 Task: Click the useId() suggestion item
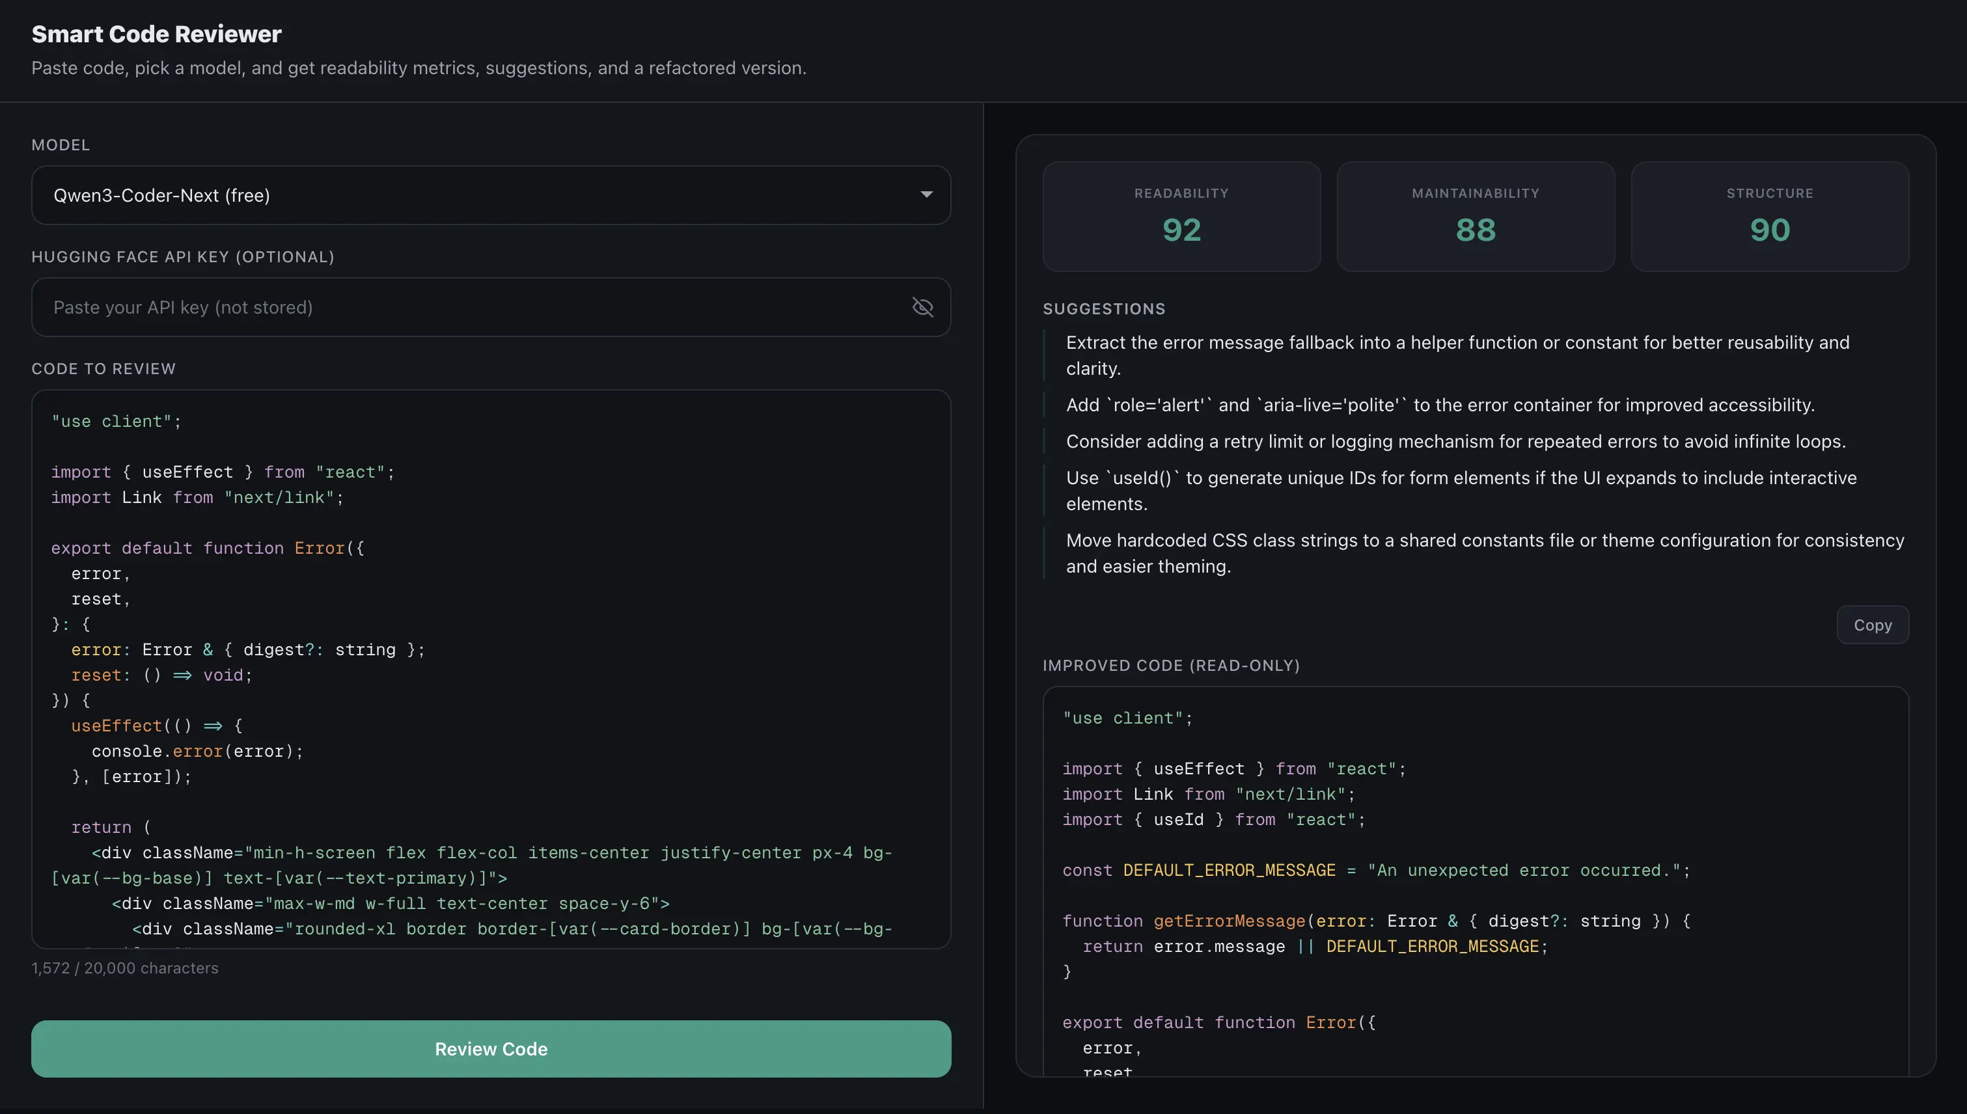[x=1461, y=491]
